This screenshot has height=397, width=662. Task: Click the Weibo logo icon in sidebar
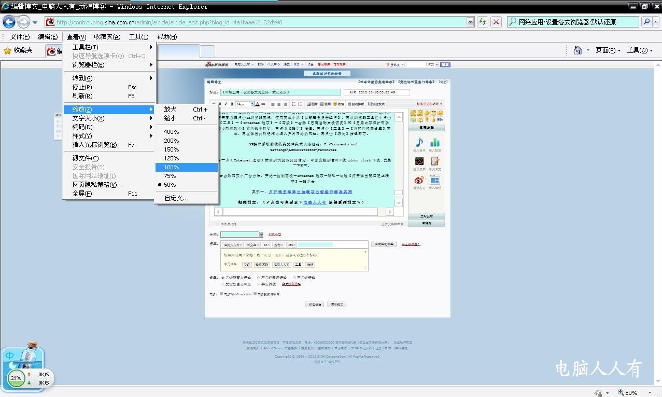click(419, 180)
